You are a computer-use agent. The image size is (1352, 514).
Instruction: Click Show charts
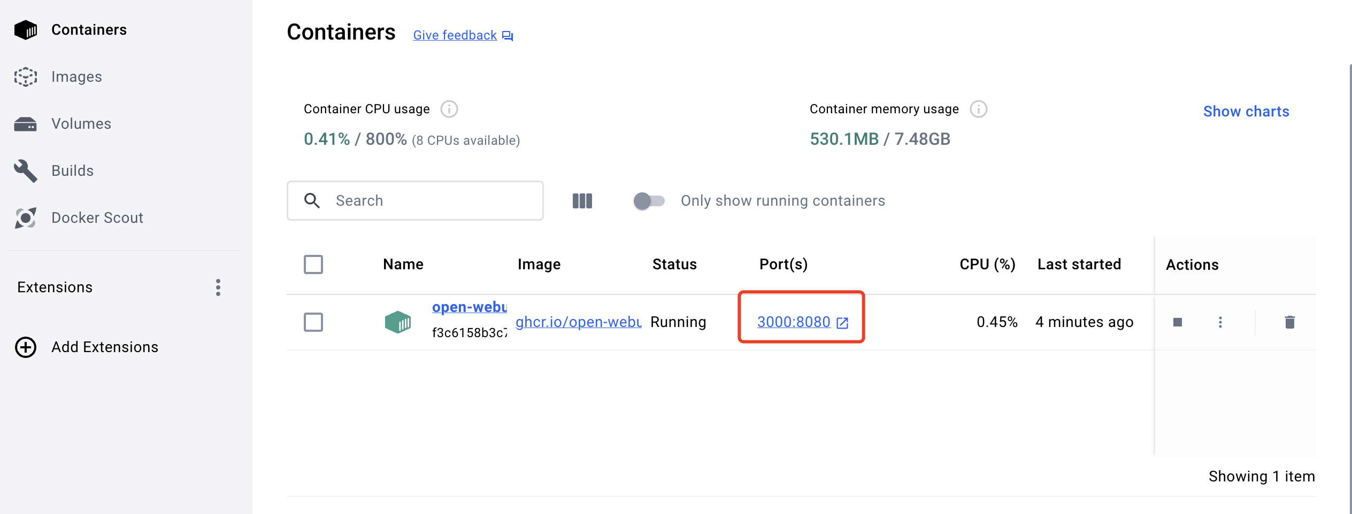click(x=1246, y=111)
